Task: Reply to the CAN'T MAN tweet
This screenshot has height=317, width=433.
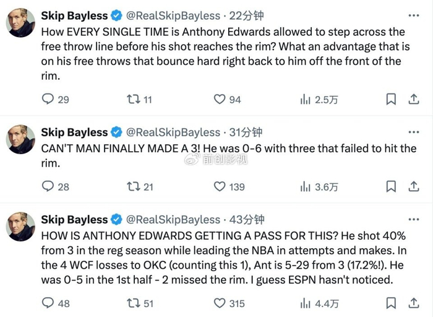Action: pos(48,186)
